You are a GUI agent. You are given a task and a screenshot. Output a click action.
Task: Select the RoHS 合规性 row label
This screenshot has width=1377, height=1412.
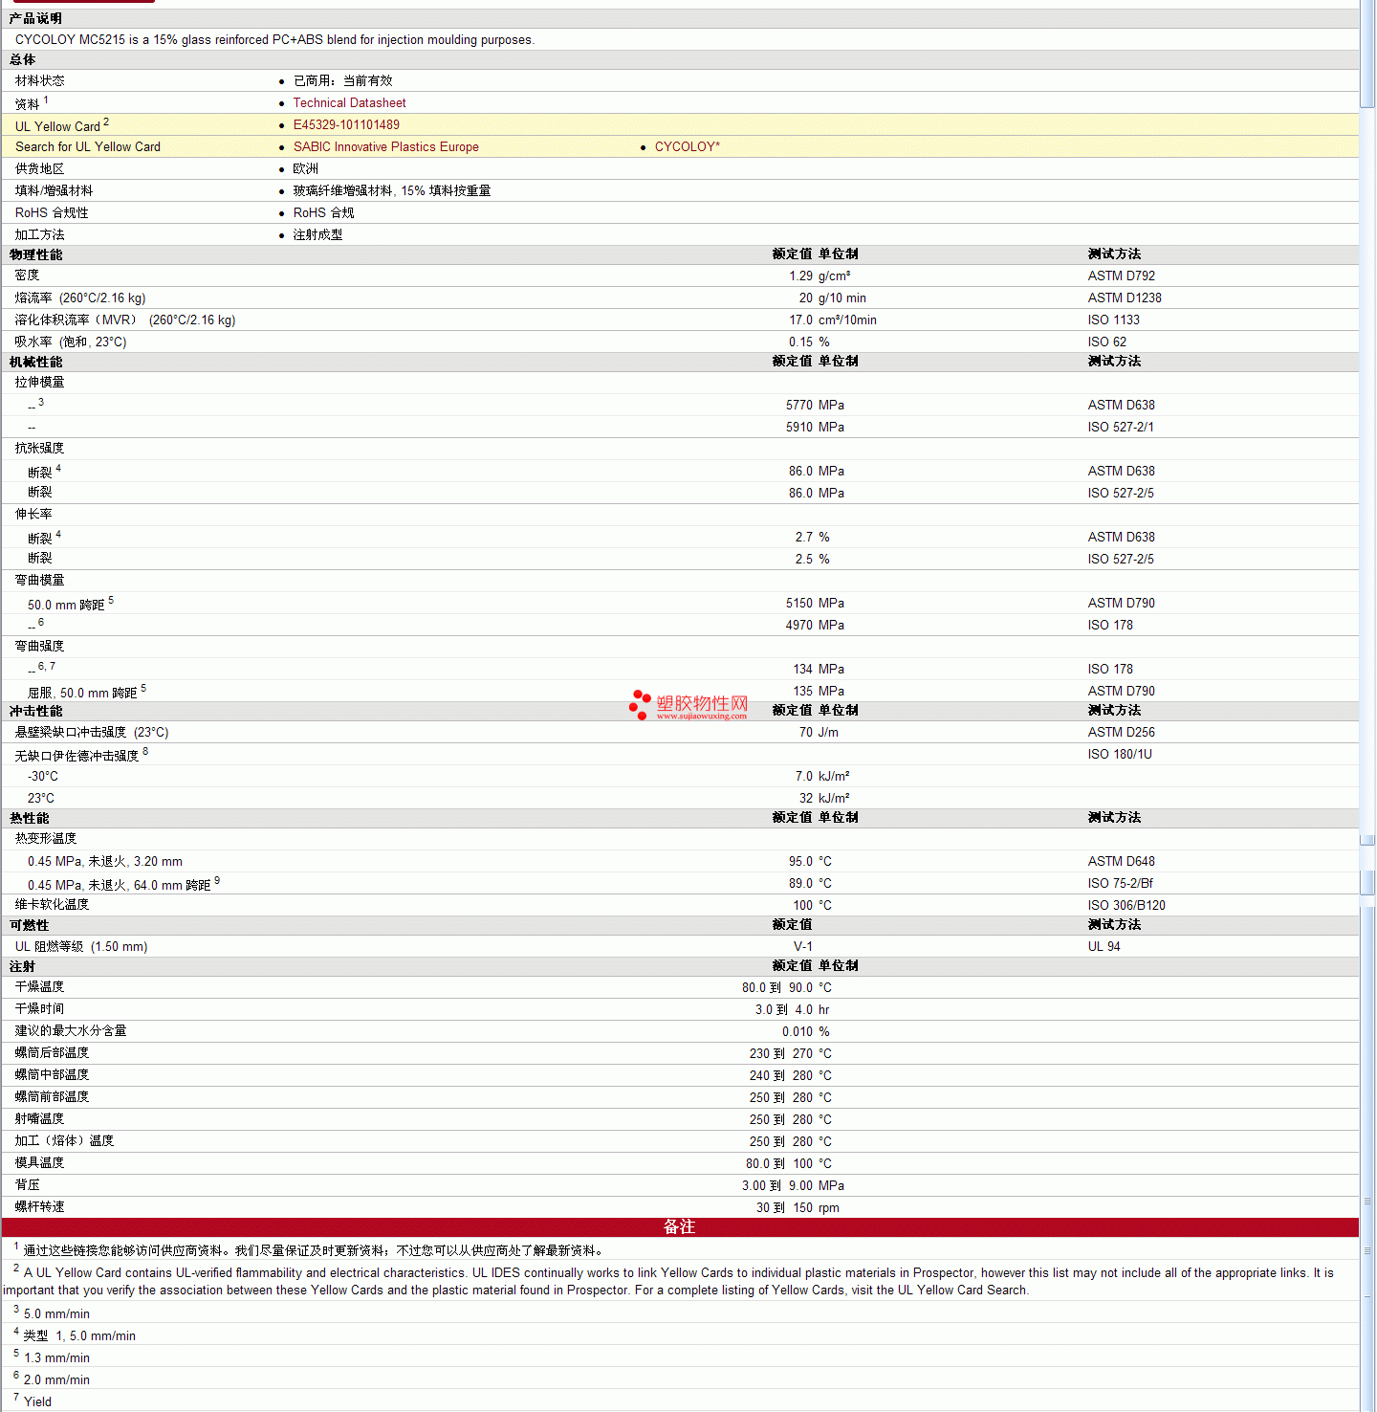click(52, 213)
